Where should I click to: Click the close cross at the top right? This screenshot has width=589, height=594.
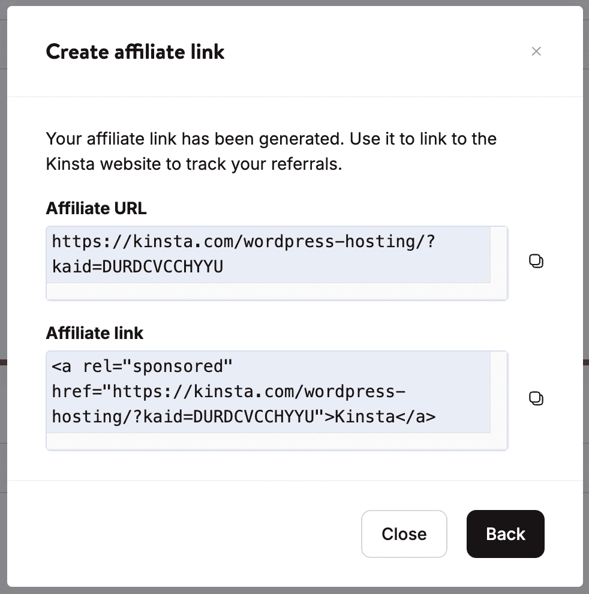tap(536, 52)
